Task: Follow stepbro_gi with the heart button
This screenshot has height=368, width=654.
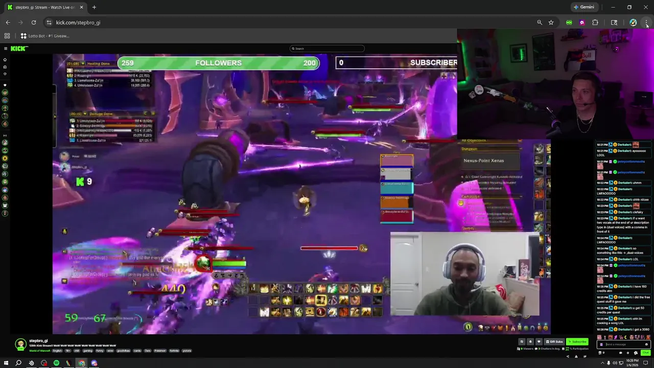Action: point(539,341)
